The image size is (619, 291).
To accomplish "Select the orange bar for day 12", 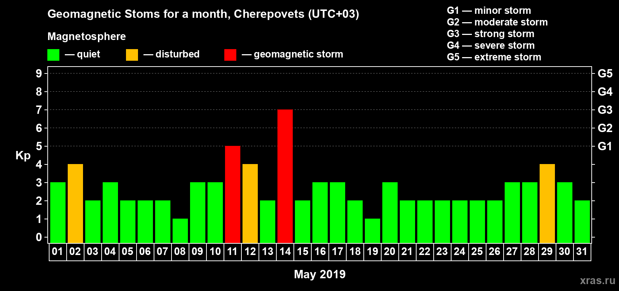I will [x=250, y=203].
